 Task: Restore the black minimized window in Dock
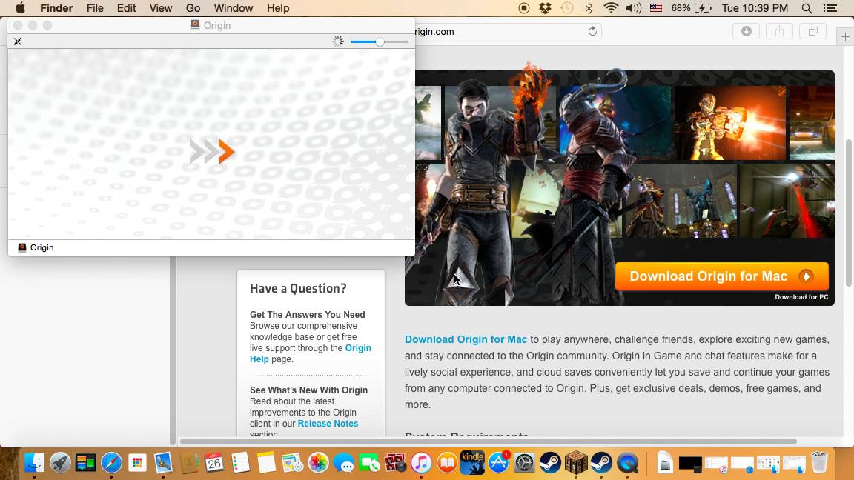[x=690, y=464]
